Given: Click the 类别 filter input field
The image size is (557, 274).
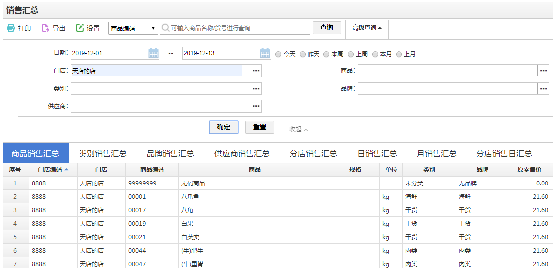Looking at the screenshot, I should 160,89.
